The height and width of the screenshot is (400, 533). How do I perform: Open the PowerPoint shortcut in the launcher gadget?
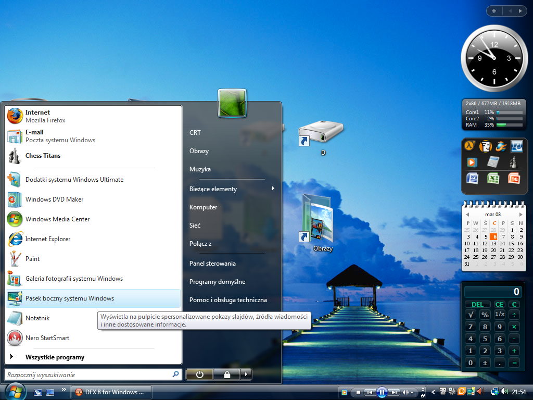515,179
